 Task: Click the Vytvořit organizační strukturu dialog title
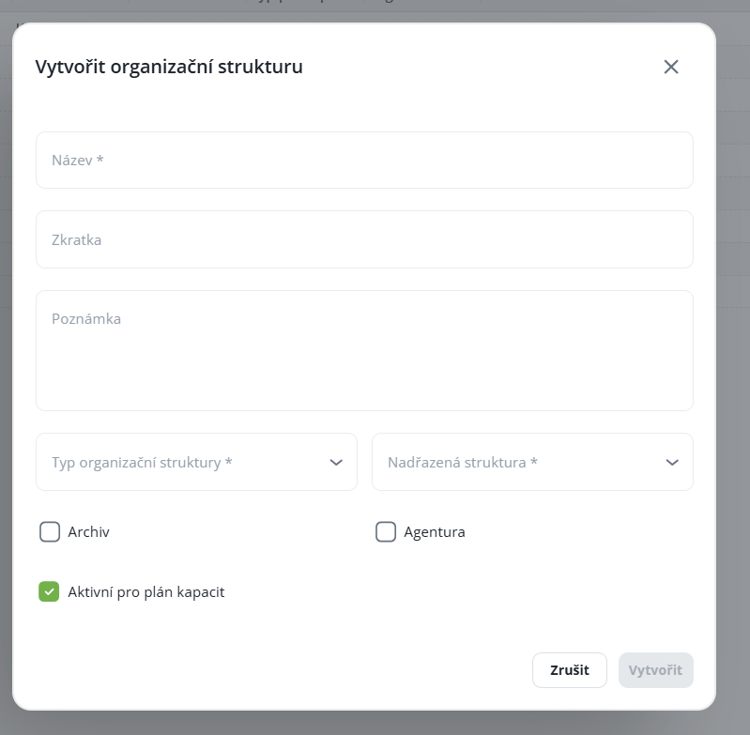coord(169,67)
